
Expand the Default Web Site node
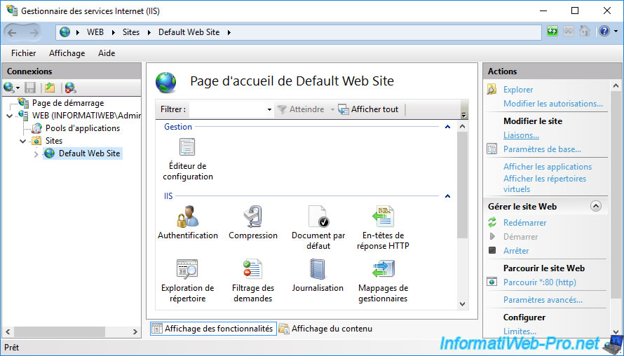point(36,153)
